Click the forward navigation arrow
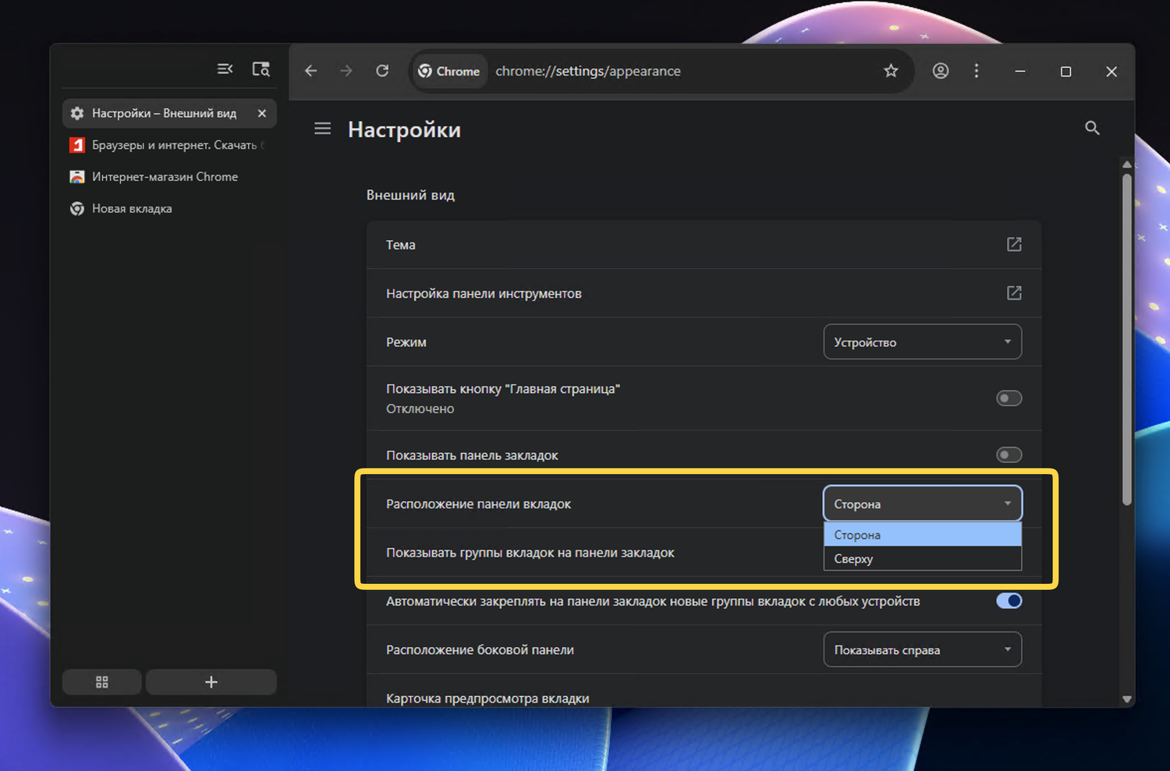 pos(346,71)
